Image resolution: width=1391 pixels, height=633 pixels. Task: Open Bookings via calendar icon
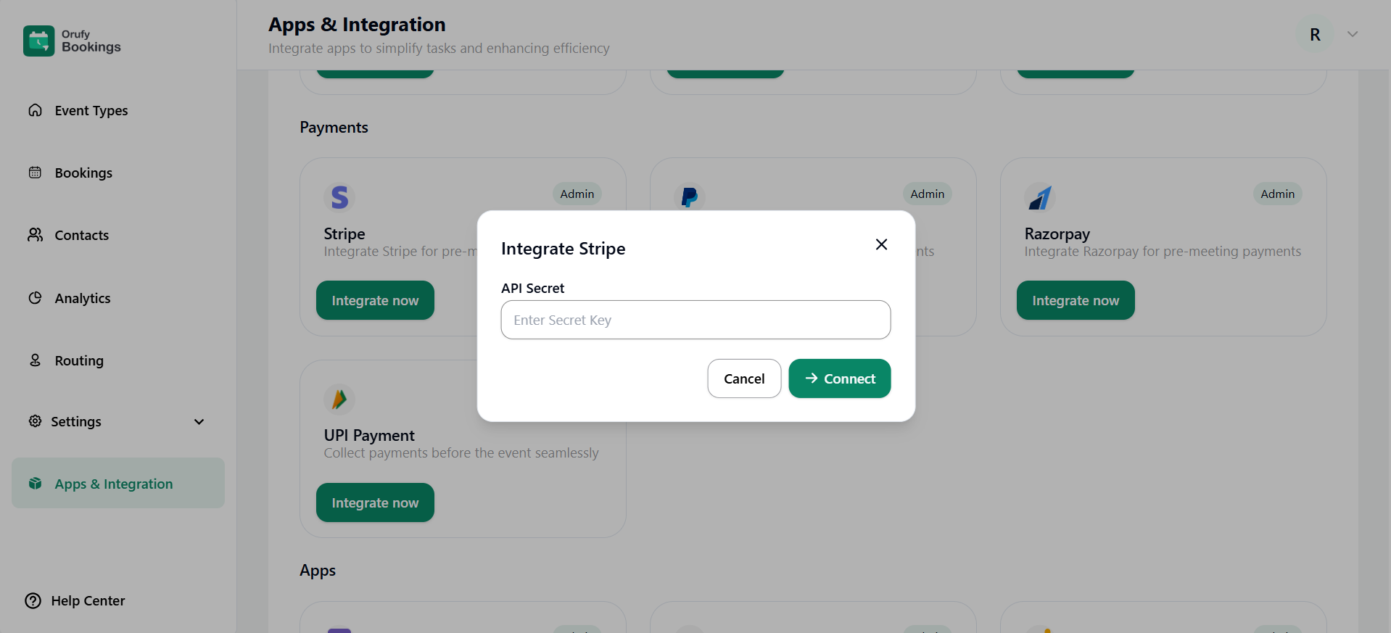tap(35, 173)
